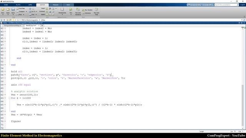Click the Print button

pos(19,15)
